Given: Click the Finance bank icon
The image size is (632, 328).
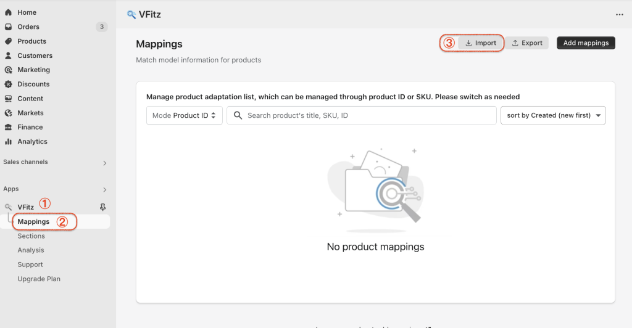Looking at the screenshot, I should click(x=8, y=127).
